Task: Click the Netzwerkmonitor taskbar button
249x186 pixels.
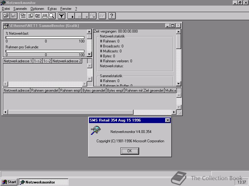Action: [x=43, y=182]
